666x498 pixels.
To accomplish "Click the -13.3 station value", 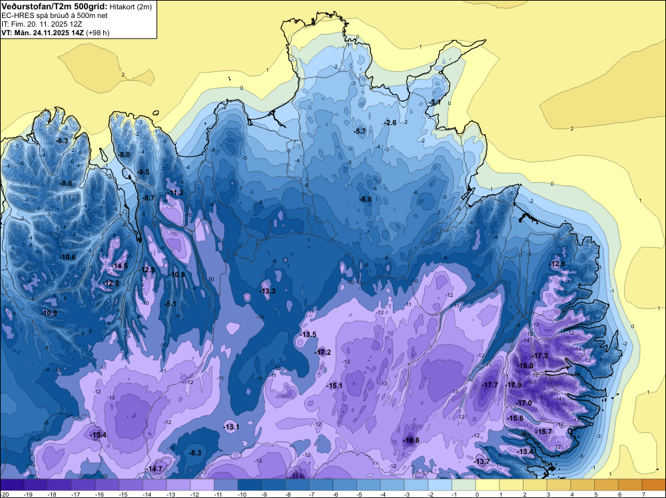I will (x=268, y=291).
